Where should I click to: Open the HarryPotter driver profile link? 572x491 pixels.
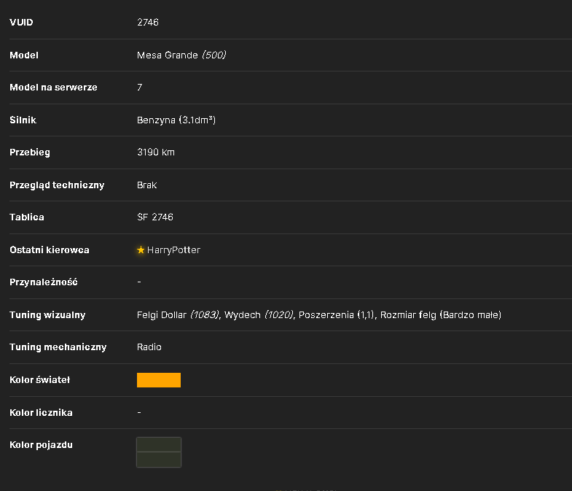(173, 250)
